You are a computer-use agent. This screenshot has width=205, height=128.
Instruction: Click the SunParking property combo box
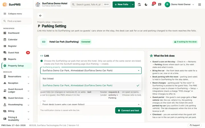91,71
